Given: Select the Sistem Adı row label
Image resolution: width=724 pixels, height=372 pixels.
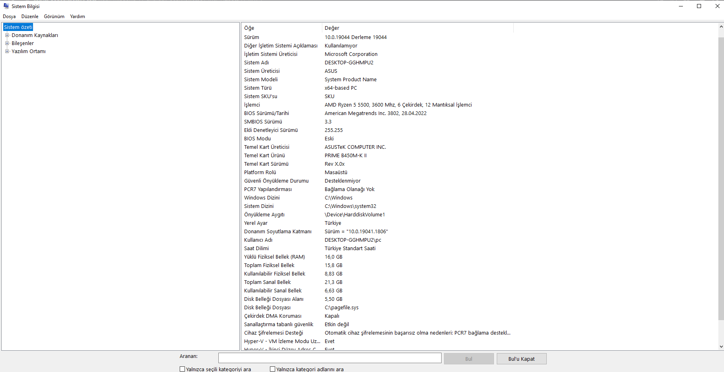Looking at the screenshot, I should (256, 63).
